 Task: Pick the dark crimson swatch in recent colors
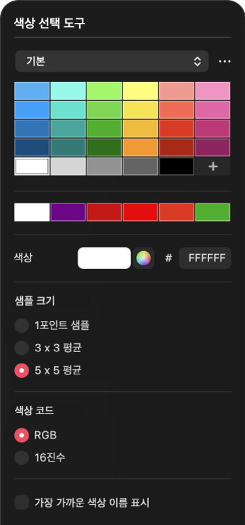click(104, 212)
